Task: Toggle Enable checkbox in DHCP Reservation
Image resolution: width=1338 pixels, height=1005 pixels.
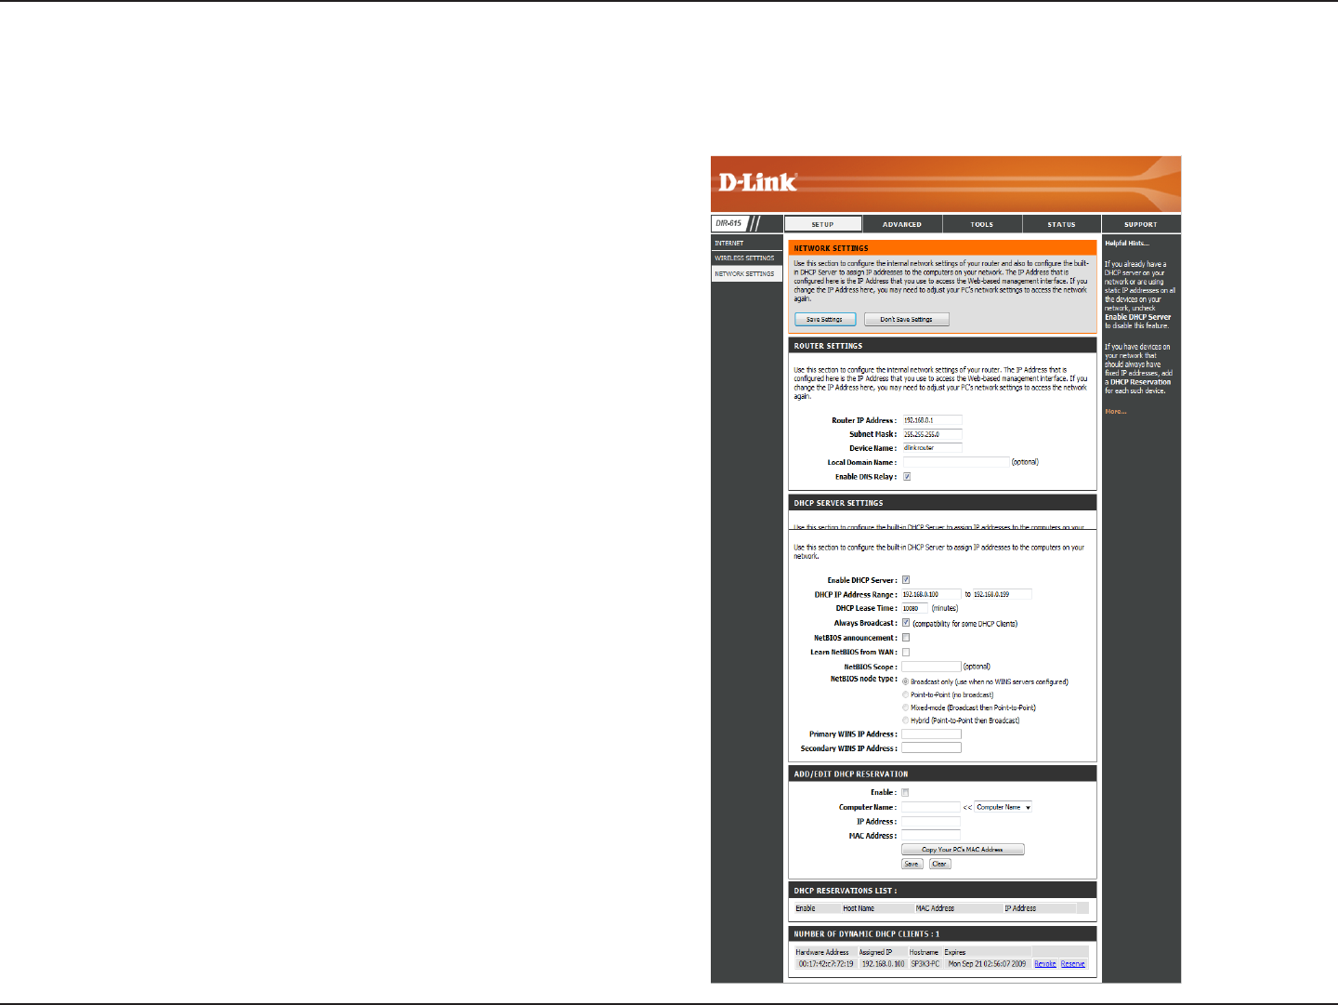Action: [905, 793]
